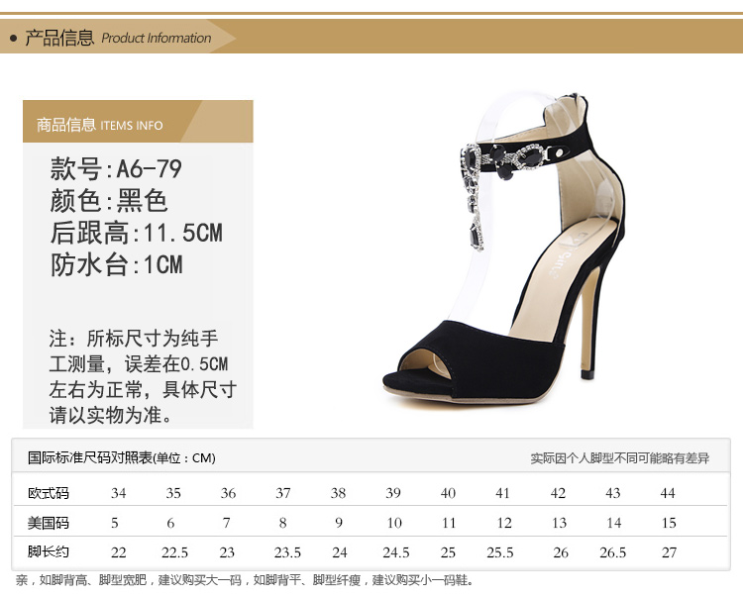Pick US size 10 in the chart

394,523
